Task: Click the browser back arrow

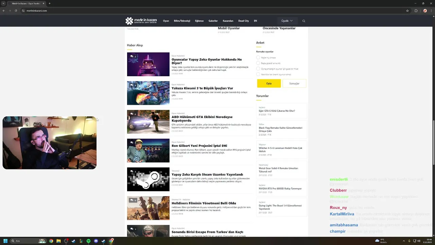Action: click(4, 11)
